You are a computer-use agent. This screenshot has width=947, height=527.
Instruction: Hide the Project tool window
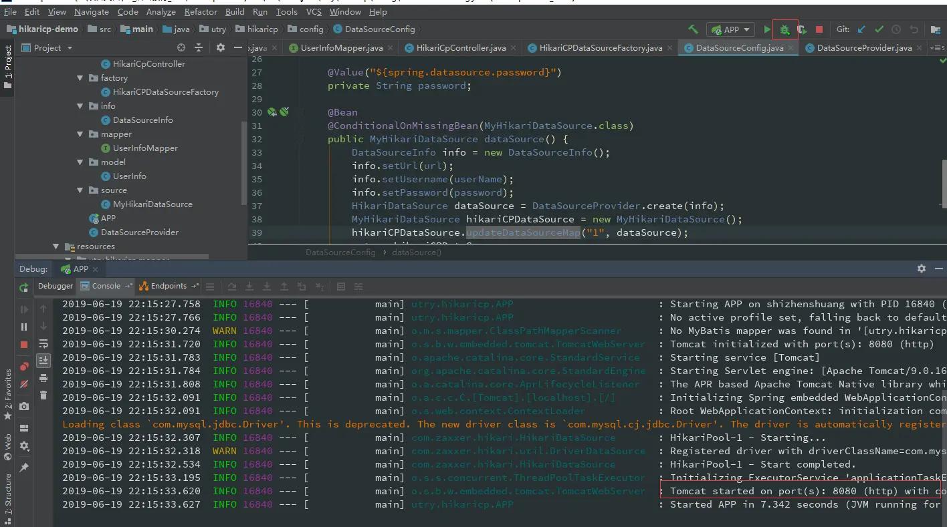click(238, 47)
